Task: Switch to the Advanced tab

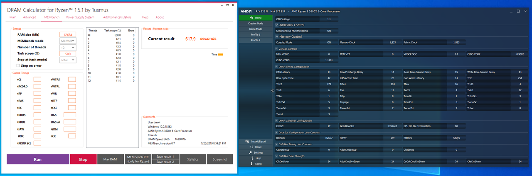Action: pyautogui.click(x=30, y=17)
